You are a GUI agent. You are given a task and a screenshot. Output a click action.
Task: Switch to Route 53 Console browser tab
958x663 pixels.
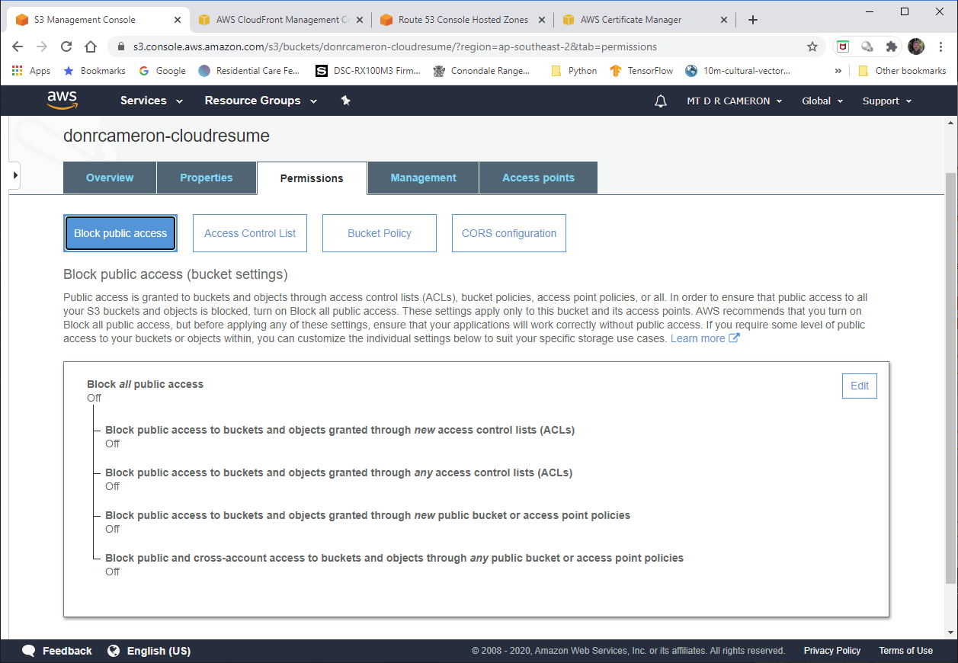[463, 20]
